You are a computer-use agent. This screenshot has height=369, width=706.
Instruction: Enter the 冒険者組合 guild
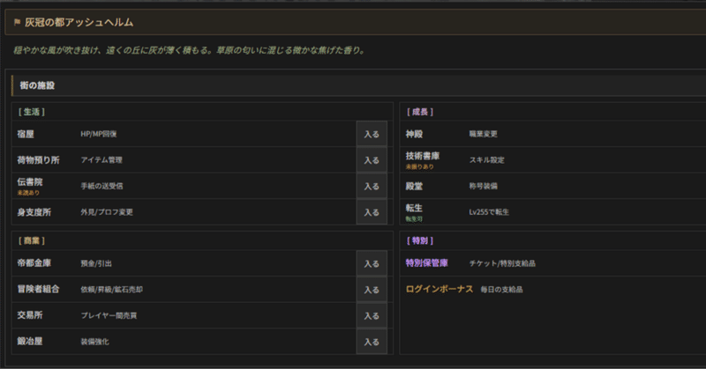[x=372, y=290]
